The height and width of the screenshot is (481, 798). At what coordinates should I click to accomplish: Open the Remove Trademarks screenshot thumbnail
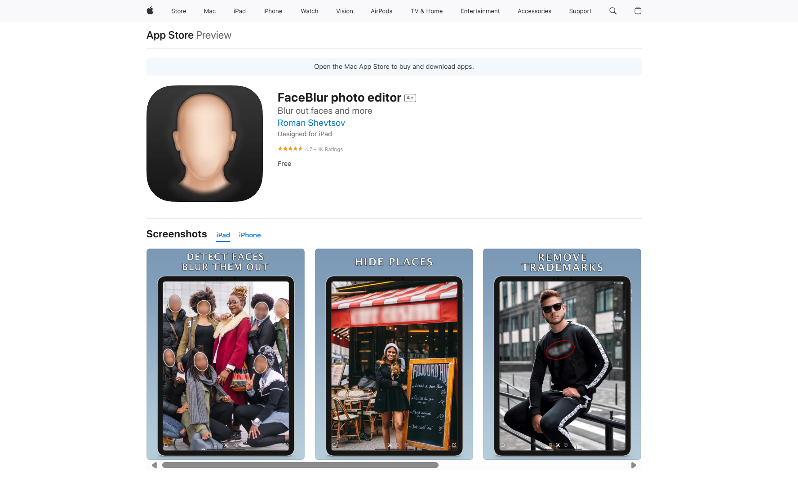tap(562, 354)
